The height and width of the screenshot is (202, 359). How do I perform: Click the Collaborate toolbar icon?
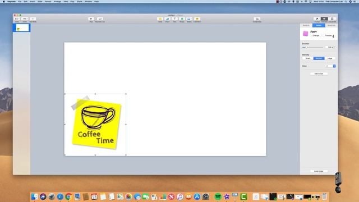(257, 19)
